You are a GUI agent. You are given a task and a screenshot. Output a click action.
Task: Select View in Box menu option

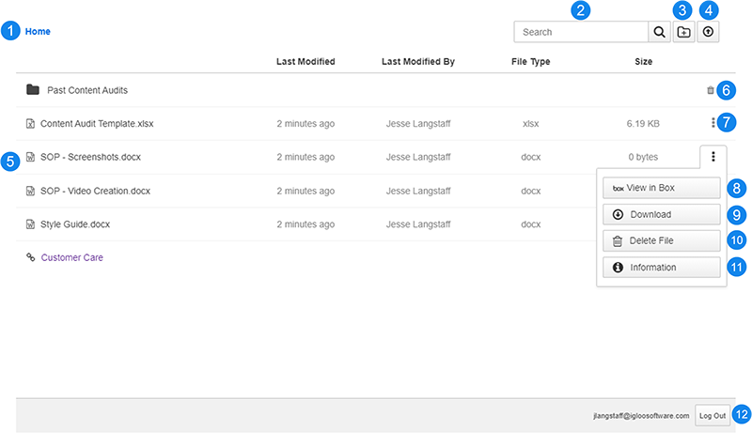click(662, 188)
